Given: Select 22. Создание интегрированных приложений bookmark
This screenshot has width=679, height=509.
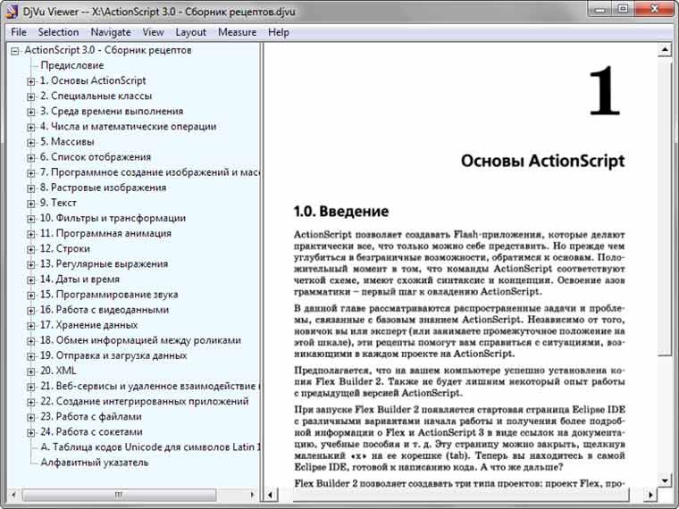Looking at the screenshot, I should point(145,401).
